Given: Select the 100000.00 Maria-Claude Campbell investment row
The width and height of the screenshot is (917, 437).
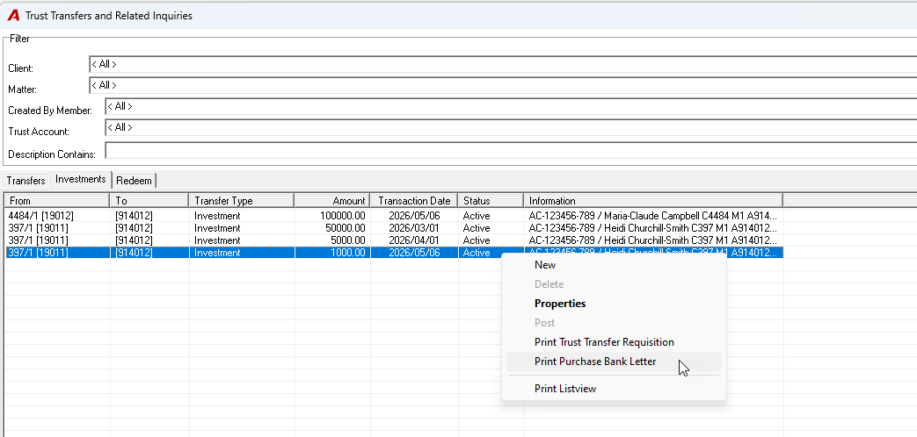Looking at the screenshot, I should (394, 216).
